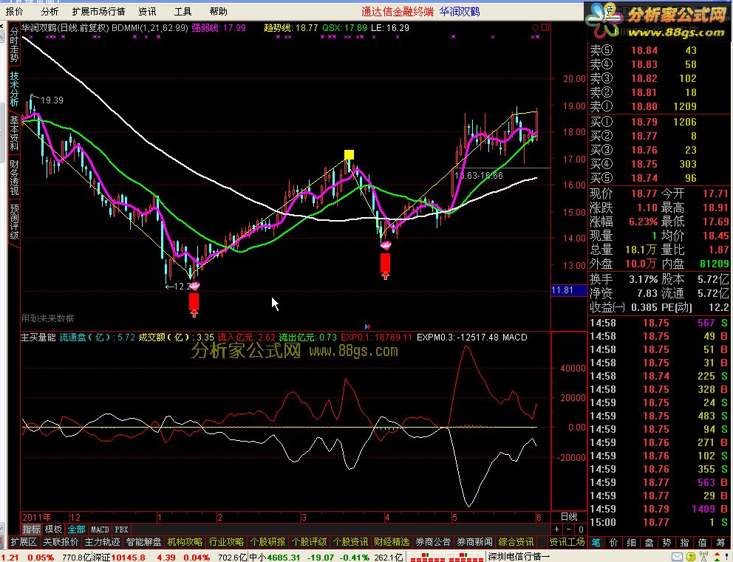Open the 帮助 menu
Image resolution: width=733 pixels, height=562 pixels.
coord(218,12)
